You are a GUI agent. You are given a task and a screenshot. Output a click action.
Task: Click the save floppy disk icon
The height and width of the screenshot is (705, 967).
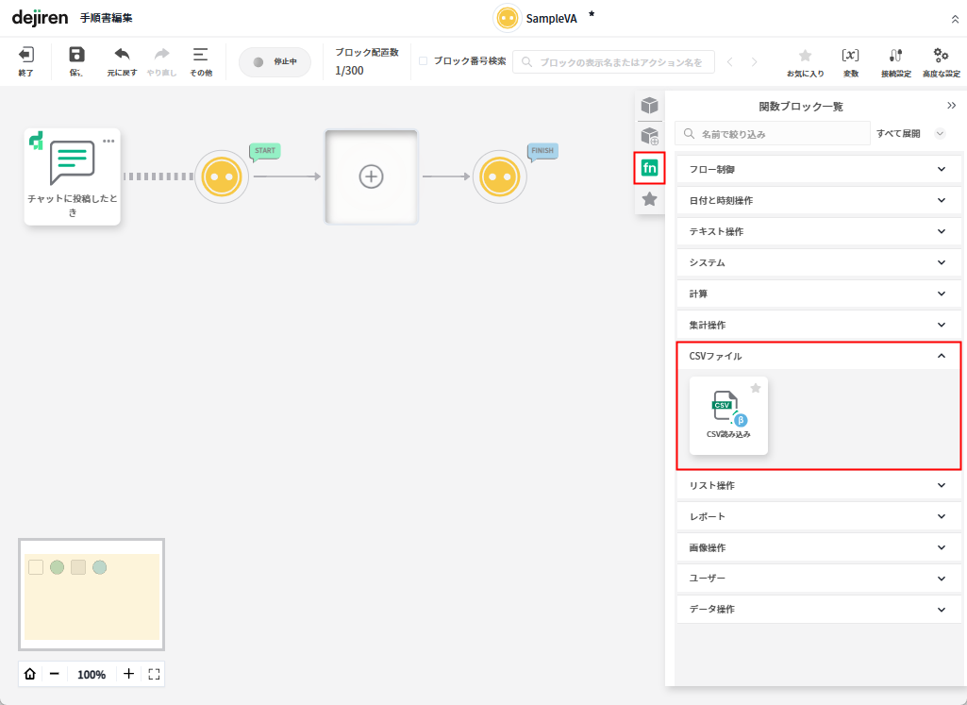[76, 56]
